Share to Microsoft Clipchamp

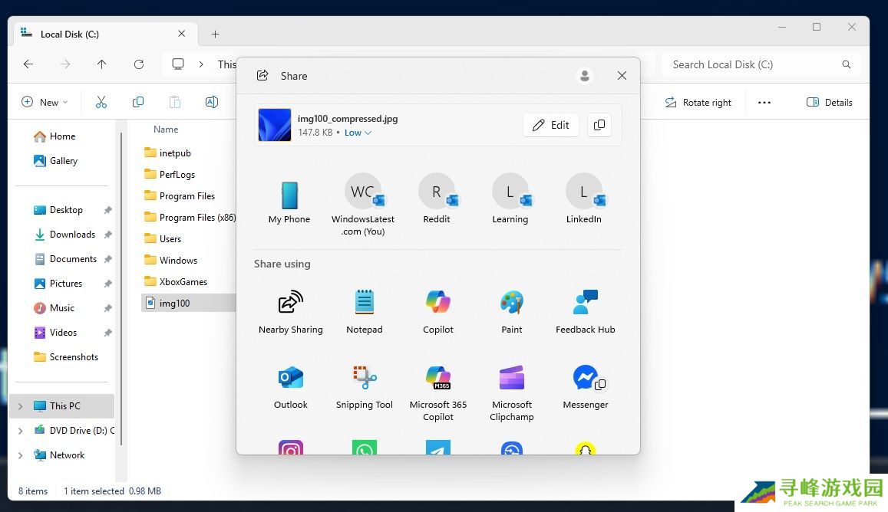point(511,393)
